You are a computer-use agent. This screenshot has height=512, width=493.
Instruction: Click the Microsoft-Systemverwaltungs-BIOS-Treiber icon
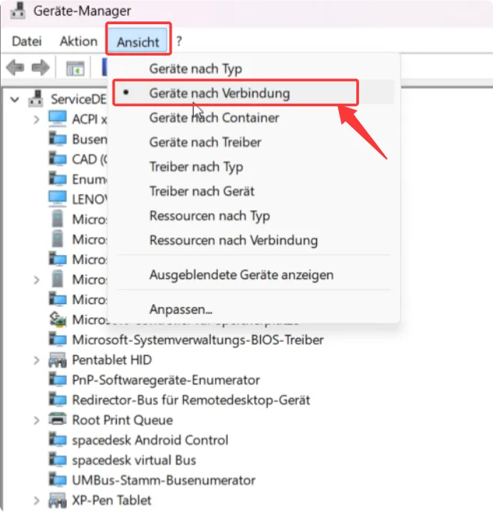click(x=58, y=339)
